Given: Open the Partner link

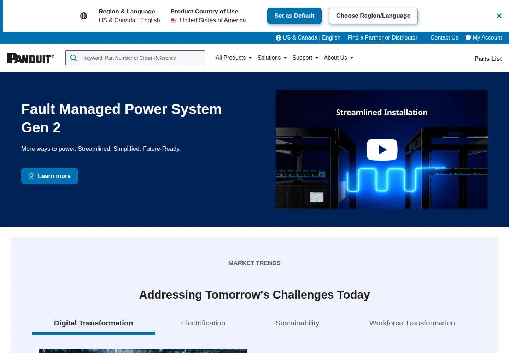Looking at the screenshot, I should tap(374, 37).
